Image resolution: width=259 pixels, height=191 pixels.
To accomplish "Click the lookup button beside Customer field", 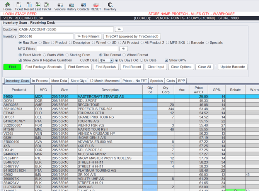I will (x=119, y=29).
